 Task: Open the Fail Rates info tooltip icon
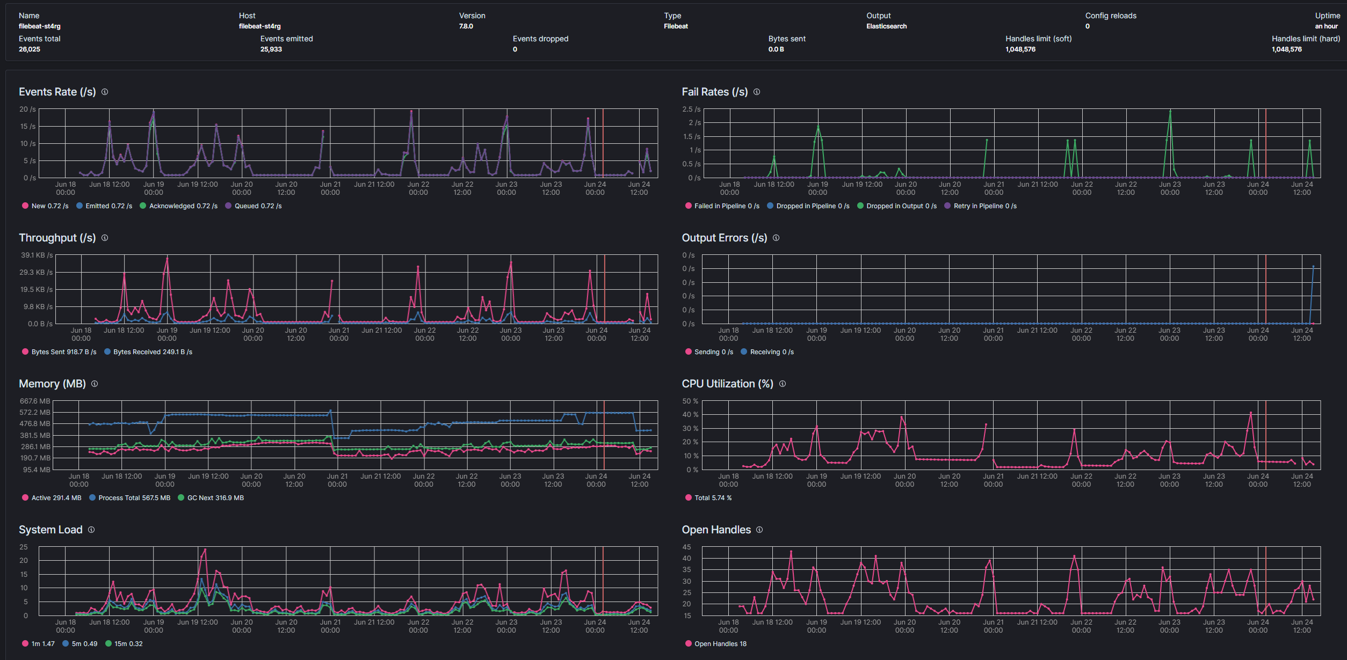click(x=757, y=92)
